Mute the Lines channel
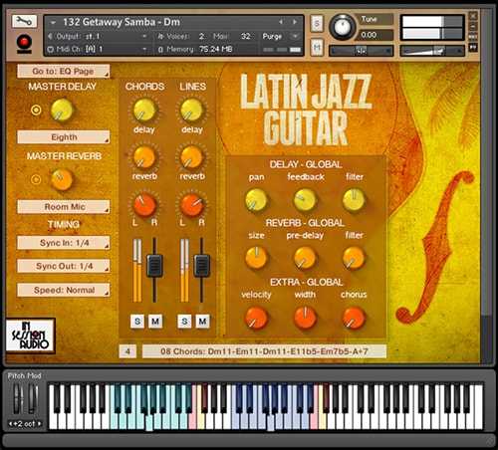The width and height of the screenshot is (498, 450). (202, 321)
